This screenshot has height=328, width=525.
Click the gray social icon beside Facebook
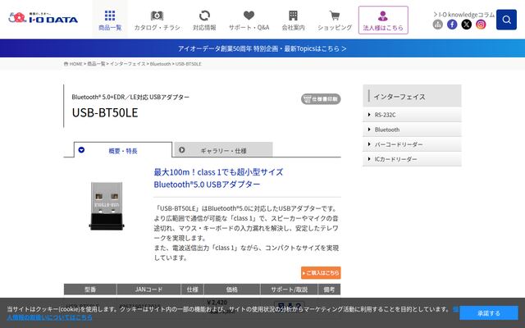pyautogui.click(x=437, y=25)
